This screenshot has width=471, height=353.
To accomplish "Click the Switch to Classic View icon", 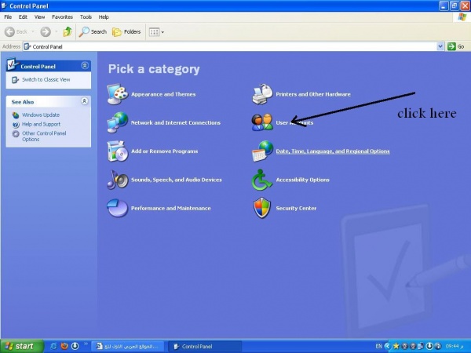I will [x=15, y=80].
